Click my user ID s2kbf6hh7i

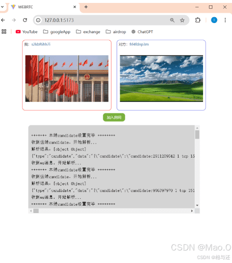[41, 44]
